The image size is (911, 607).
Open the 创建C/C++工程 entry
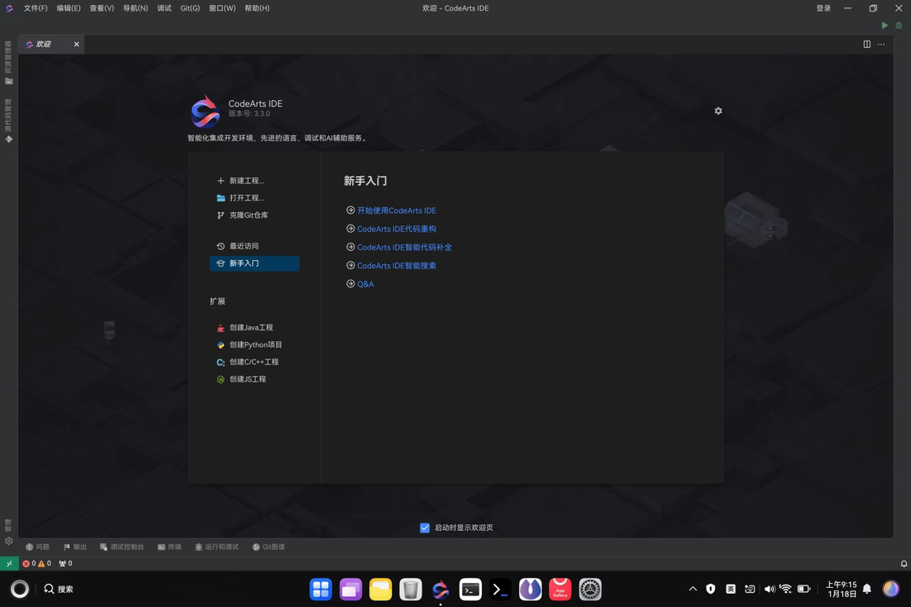254,362
